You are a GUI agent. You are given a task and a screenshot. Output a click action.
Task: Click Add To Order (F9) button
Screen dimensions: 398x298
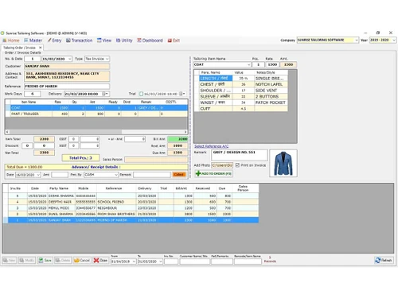pos(214,173)
